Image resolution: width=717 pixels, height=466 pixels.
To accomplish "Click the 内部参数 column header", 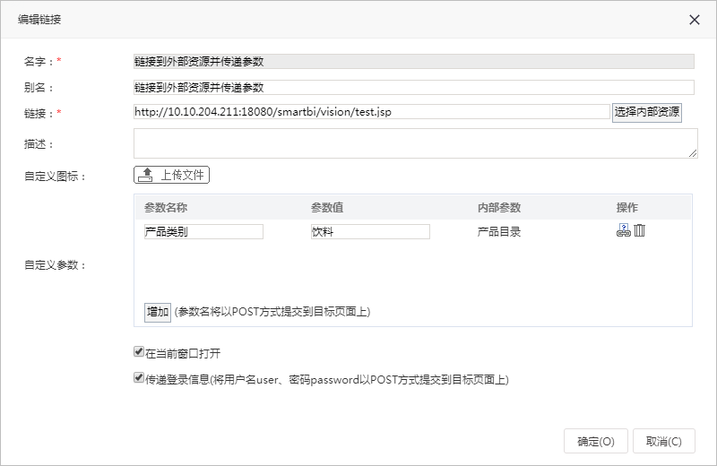I will [x=499, y=208].
